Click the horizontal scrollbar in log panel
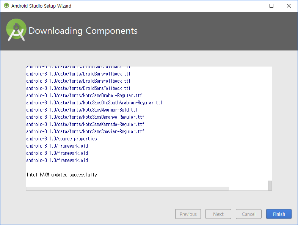 [x=127, y=189]
